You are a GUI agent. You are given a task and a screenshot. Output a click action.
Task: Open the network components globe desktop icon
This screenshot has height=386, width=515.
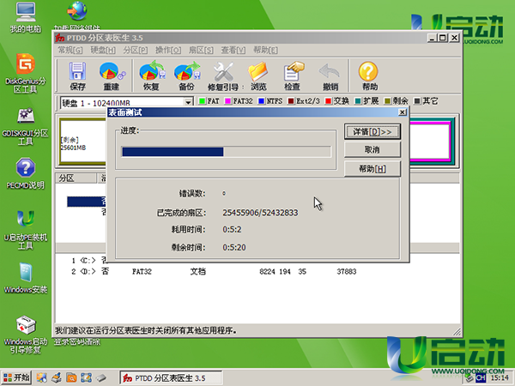(77, 10)
